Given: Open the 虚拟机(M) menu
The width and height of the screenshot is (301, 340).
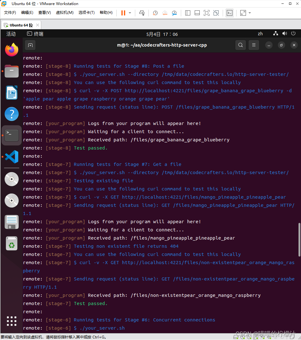Looking at the screenshot, I should (x=64, y=13).
